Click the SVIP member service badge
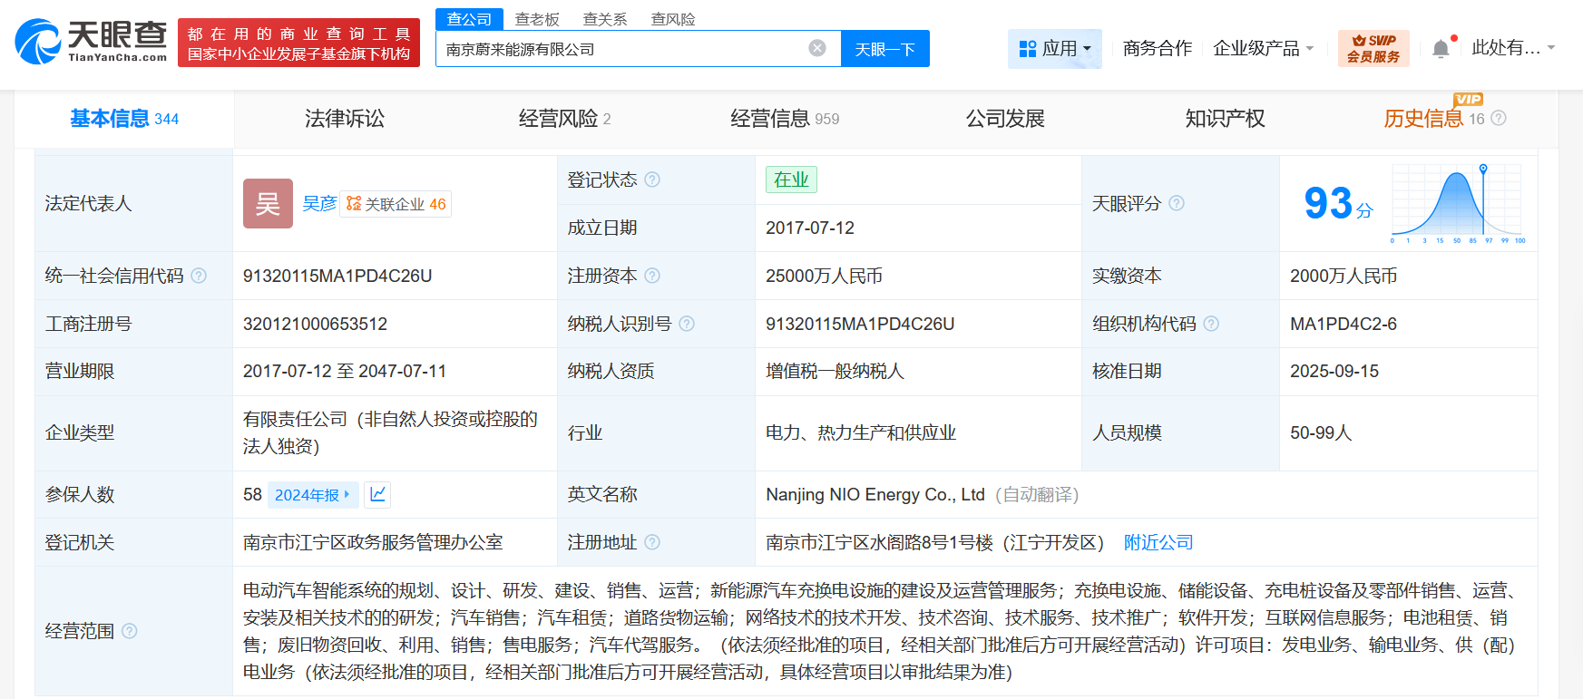1583x699 pixels. pyautogui.click(x=1373, y=48)
